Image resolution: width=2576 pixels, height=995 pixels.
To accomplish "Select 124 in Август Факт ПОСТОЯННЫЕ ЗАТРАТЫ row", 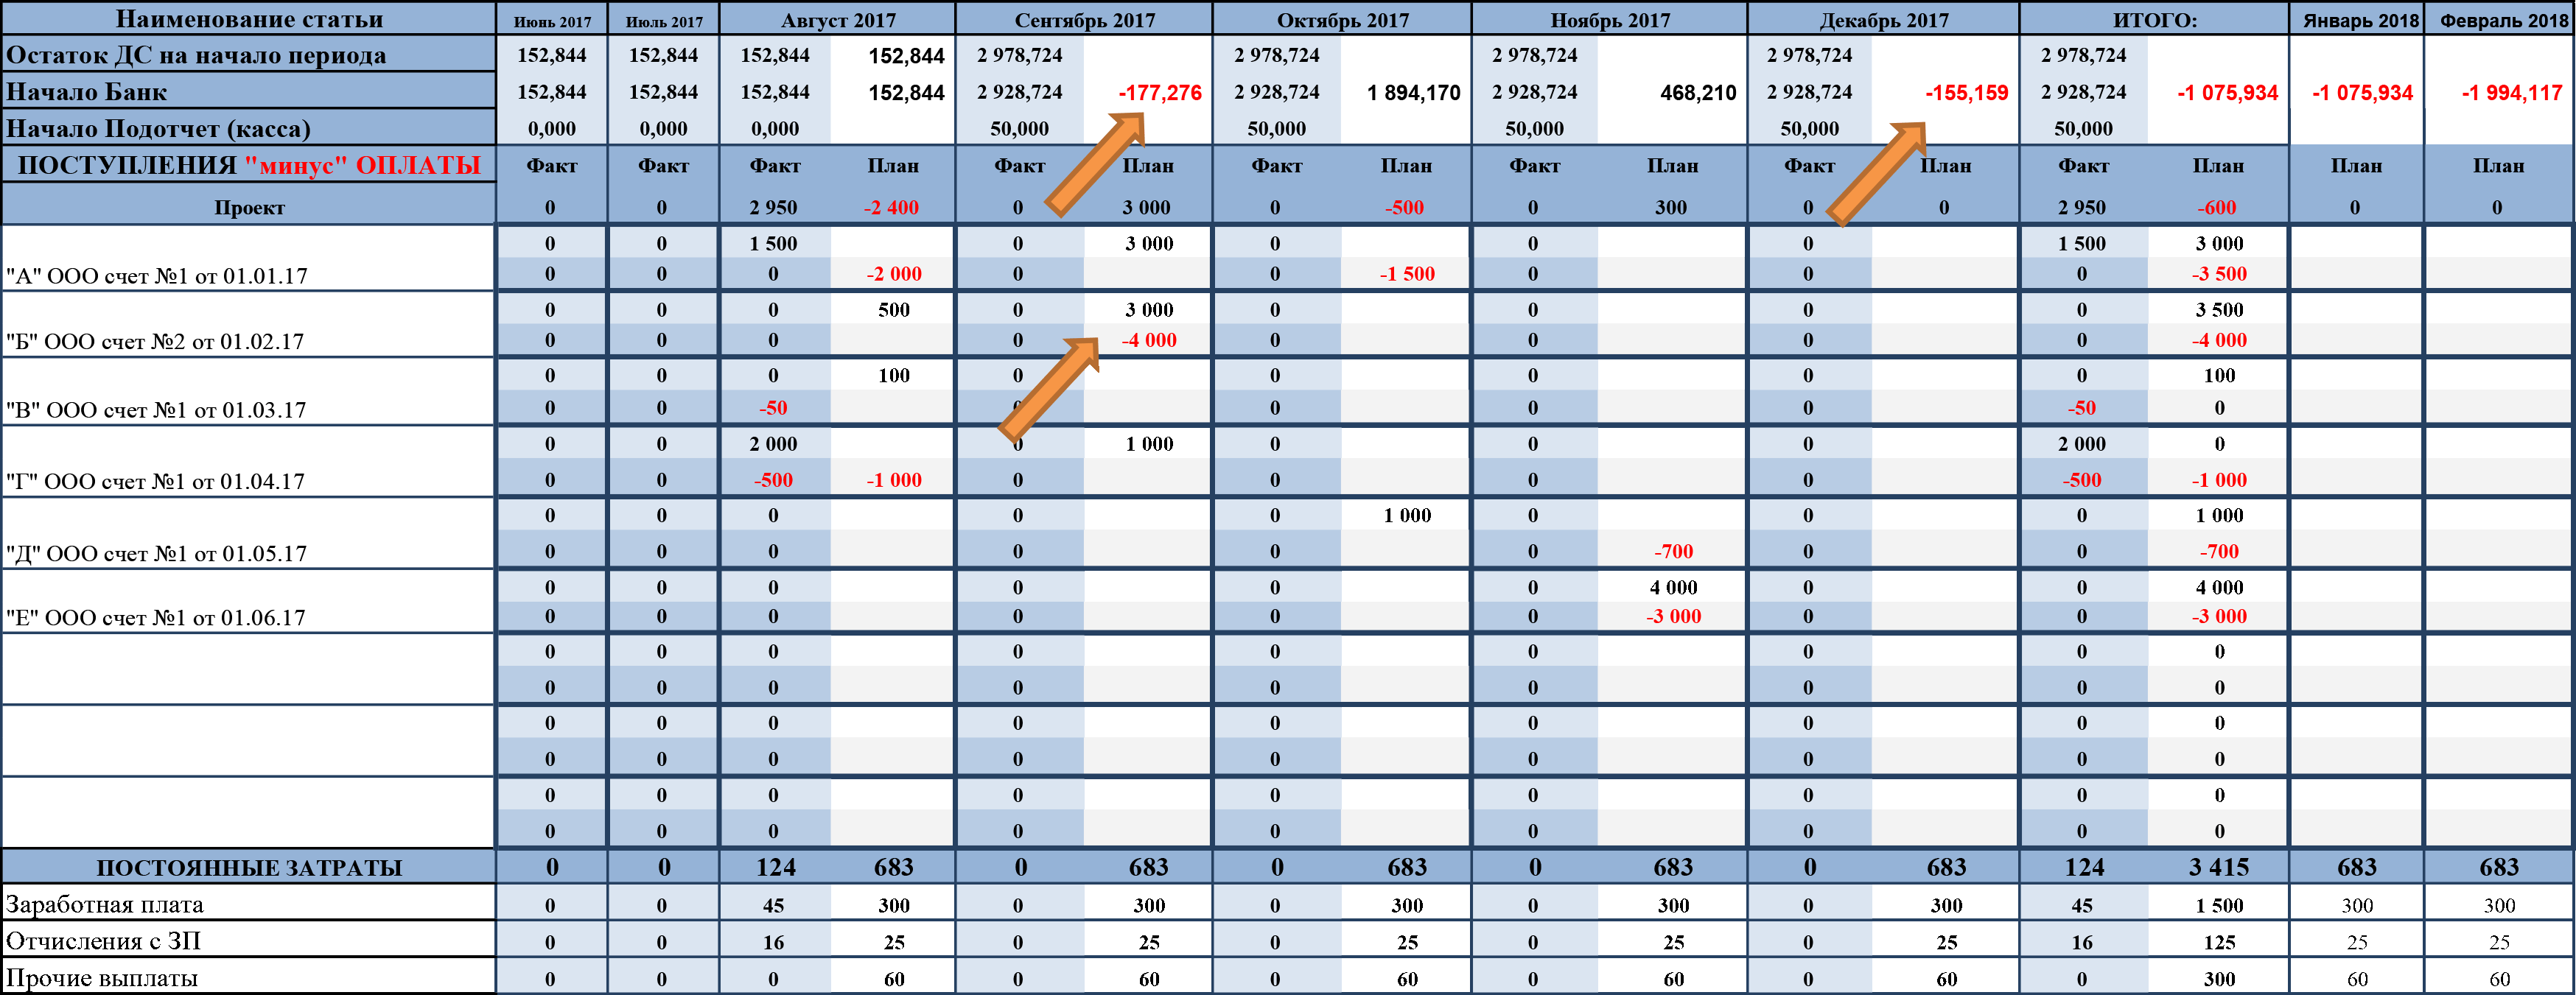I will (x=775, y=867).
